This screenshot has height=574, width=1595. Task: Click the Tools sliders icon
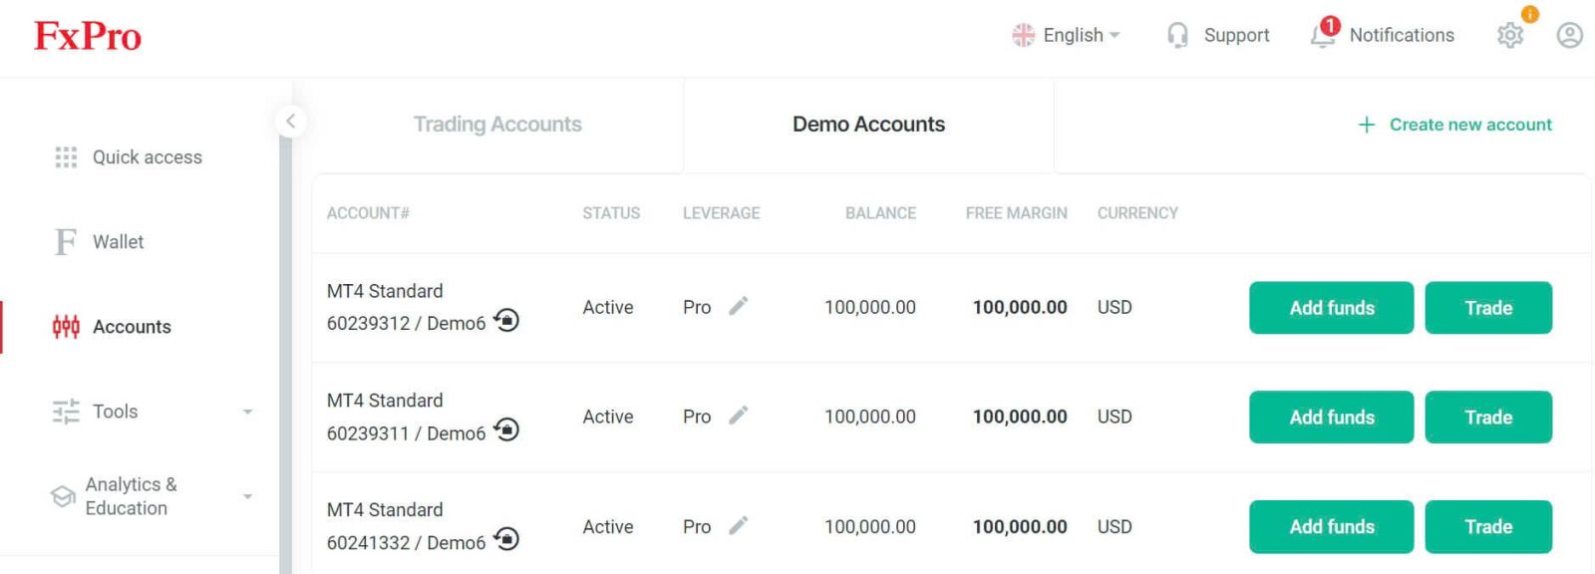(66, 412)
